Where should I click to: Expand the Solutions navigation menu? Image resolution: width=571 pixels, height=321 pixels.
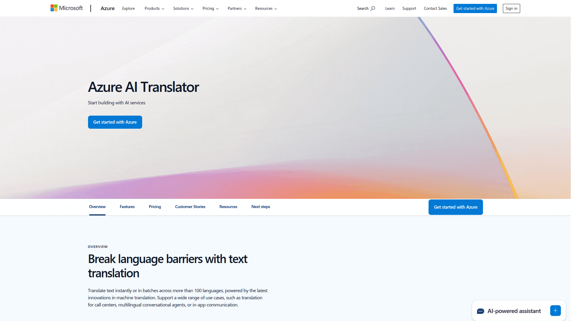click(183, 8)
